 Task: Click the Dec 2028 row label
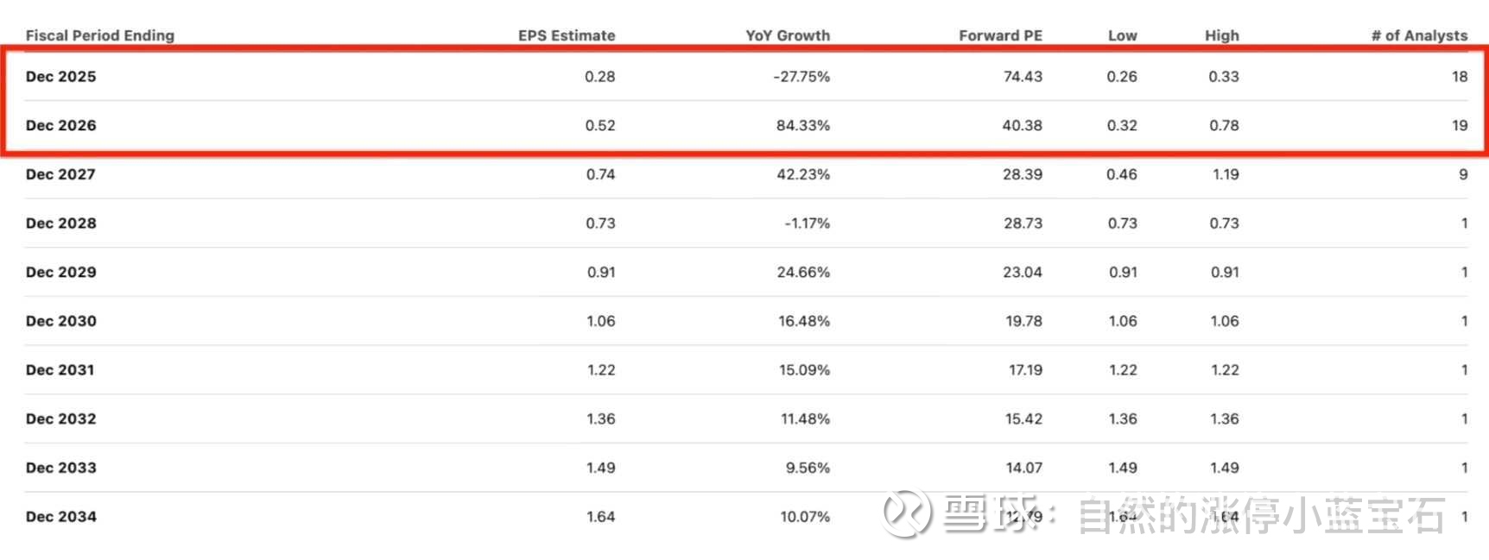(x=61, y=223)
